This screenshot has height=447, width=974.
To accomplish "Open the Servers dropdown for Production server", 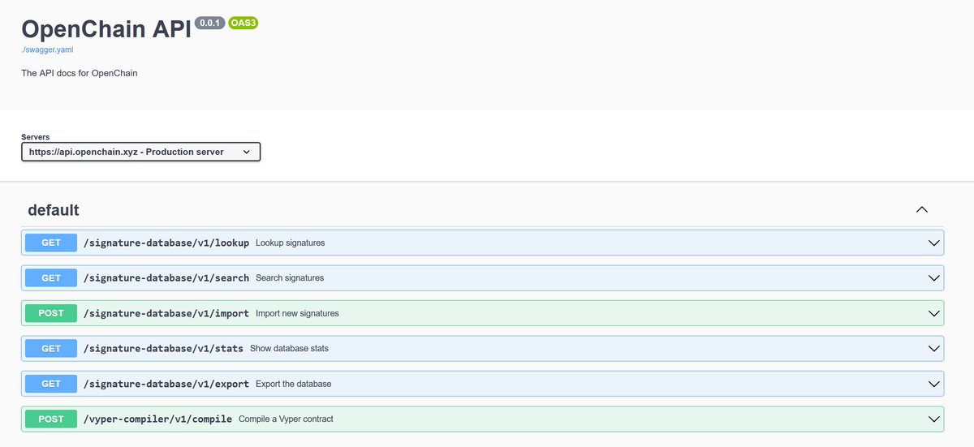I will click(x=141, y=152).
